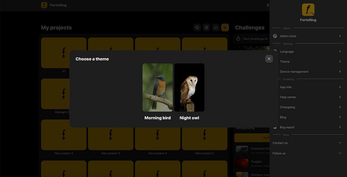Viewport: 347px width, 177px height.
Task: Click the Fortelling logo in side panel
Action: (x=308, y=10)
